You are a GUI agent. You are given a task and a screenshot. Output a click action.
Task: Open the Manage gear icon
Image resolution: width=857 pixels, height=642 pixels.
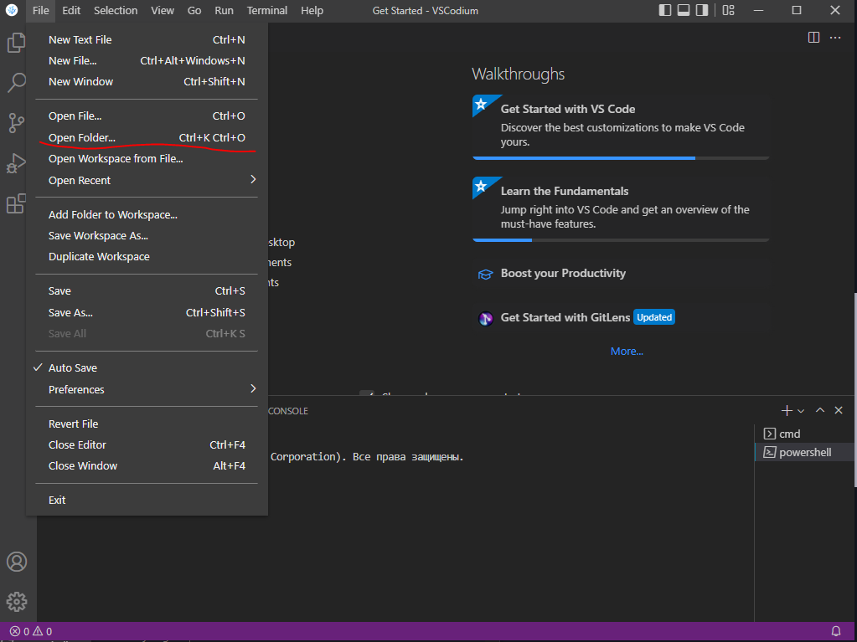click(x=17, y=602)
